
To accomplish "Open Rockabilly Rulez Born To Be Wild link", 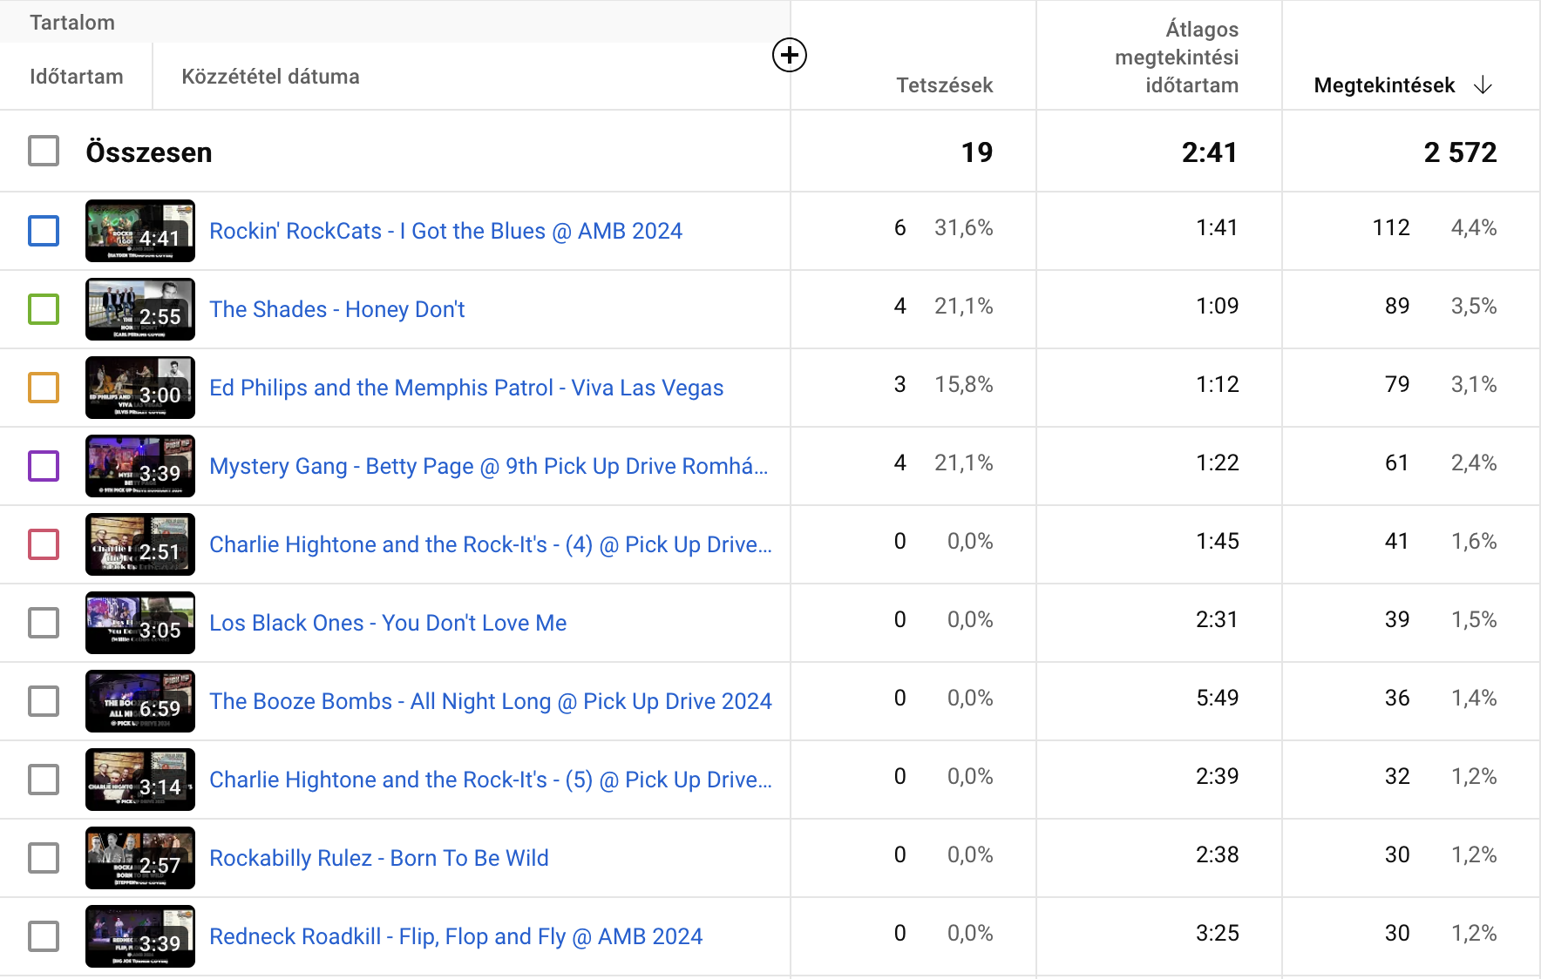I will pos(378,858).
